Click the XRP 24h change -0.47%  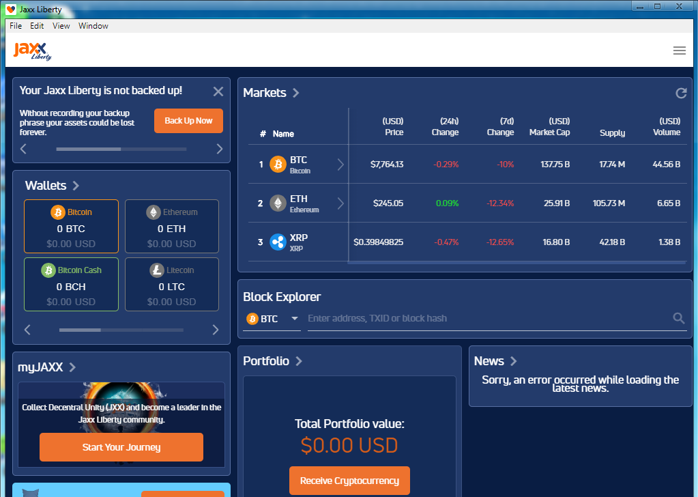point(446,242)
